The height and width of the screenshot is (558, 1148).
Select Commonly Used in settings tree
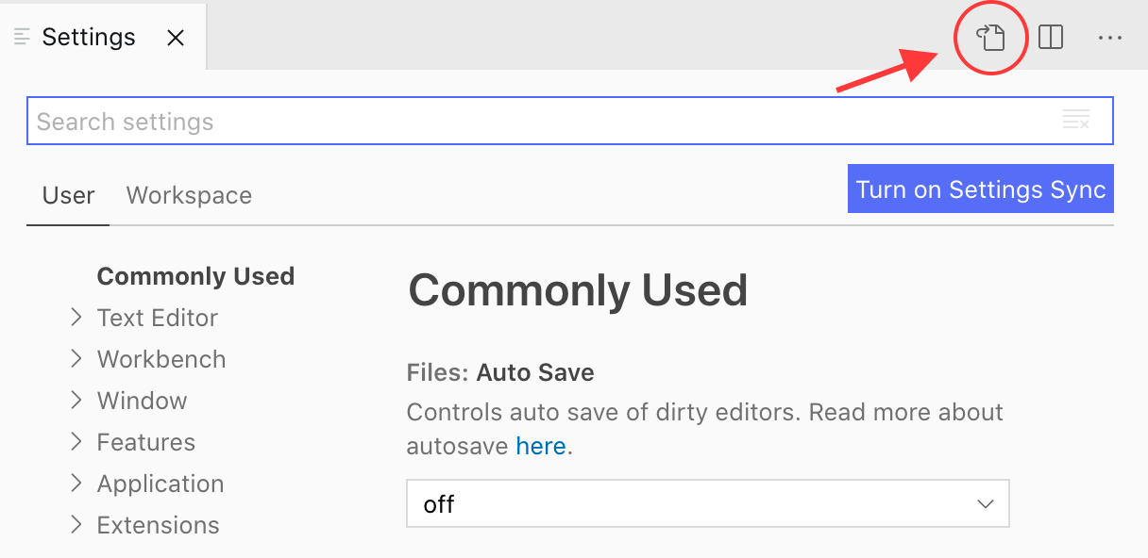[195, 277]
